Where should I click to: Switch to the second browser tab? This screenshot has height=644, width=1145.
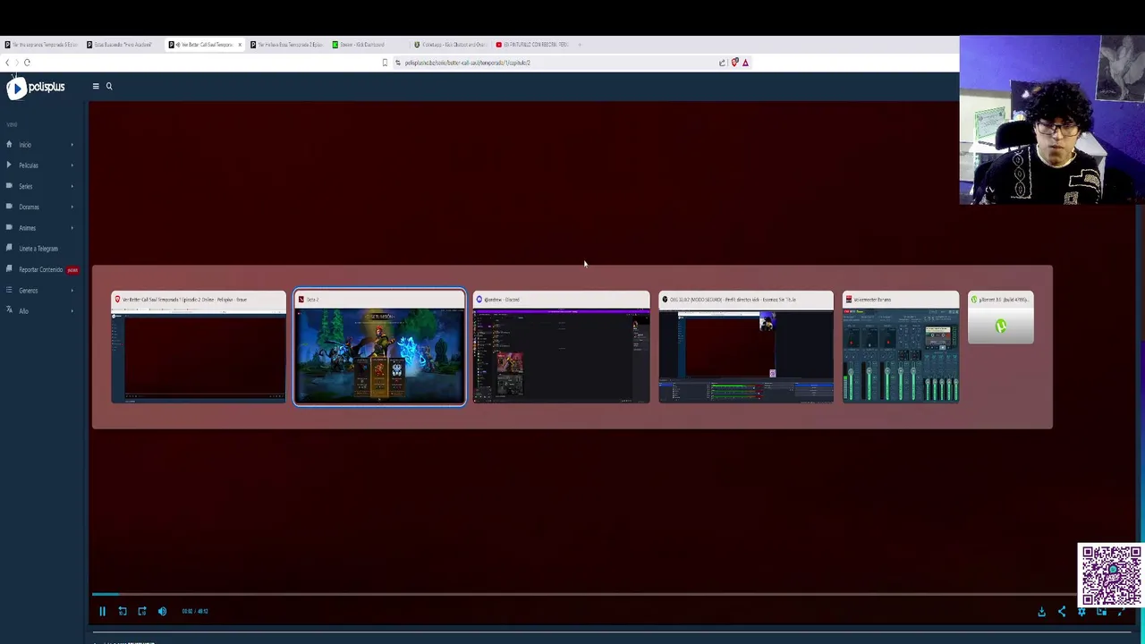click(123, 45)
